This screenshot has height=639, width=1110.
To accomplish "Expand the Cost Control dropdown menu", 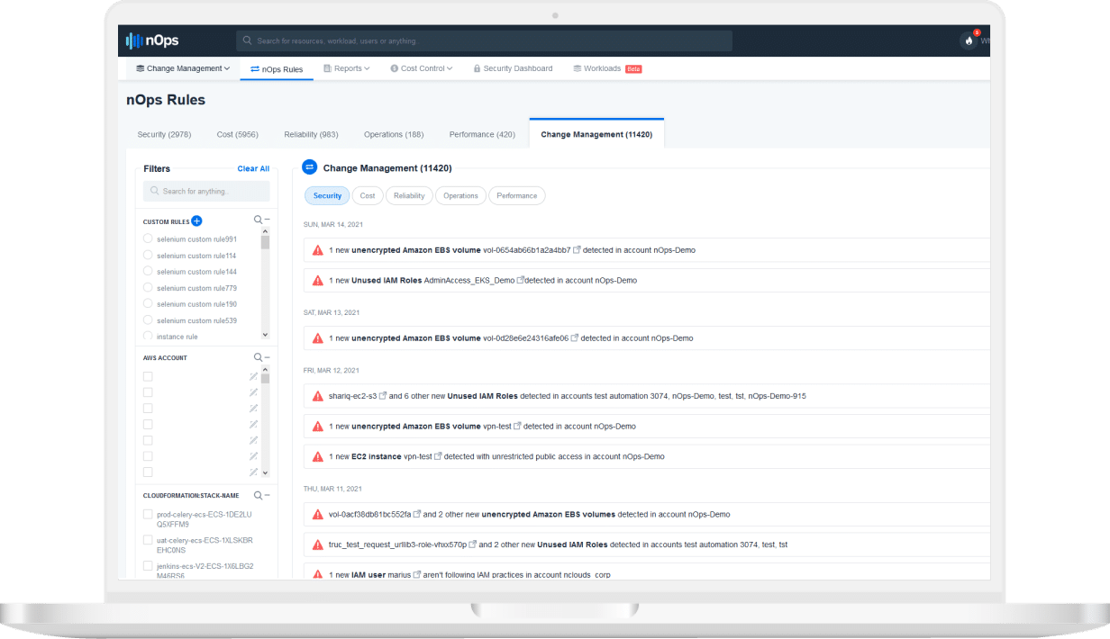I will pos(421,68).
